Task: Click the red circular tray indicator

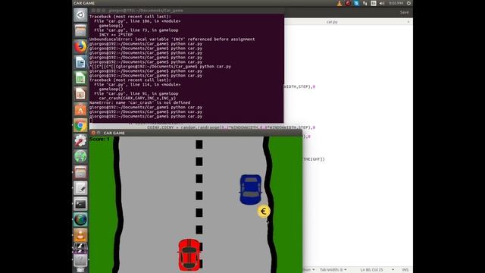Action: [348, 3]
